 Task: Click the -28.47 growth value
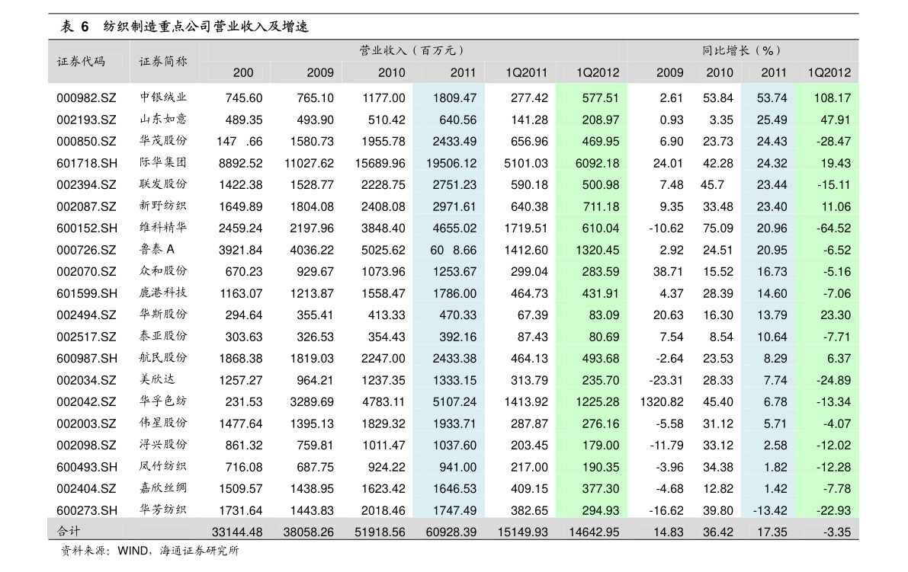(x=834, y=142)
